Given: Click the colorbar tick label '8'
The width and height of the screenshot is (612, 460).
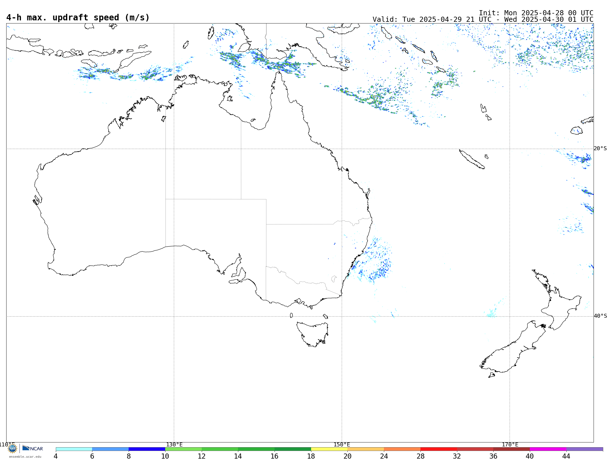Looking at the screenshot, I should 129,456.
